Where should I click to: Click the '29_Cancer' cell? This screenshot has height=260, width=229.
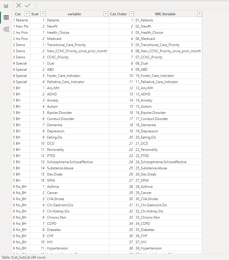click(x=168, y=193)
